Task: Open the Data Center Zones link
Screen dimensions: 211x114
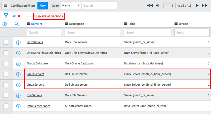Action: (39, 106)
